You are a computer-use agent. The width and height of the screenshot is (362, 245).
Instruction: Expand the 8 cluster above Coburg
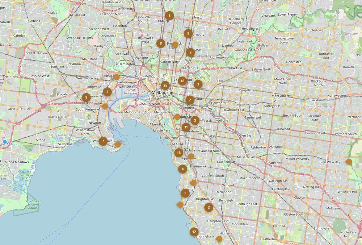[x=169, y=16]
